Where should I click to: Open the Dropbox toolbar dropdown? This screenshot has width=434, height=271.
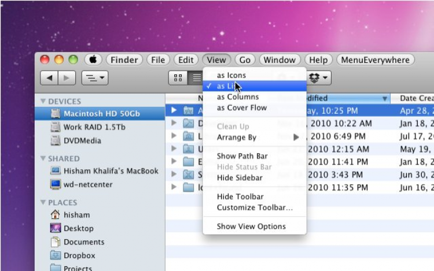[319, 78]
